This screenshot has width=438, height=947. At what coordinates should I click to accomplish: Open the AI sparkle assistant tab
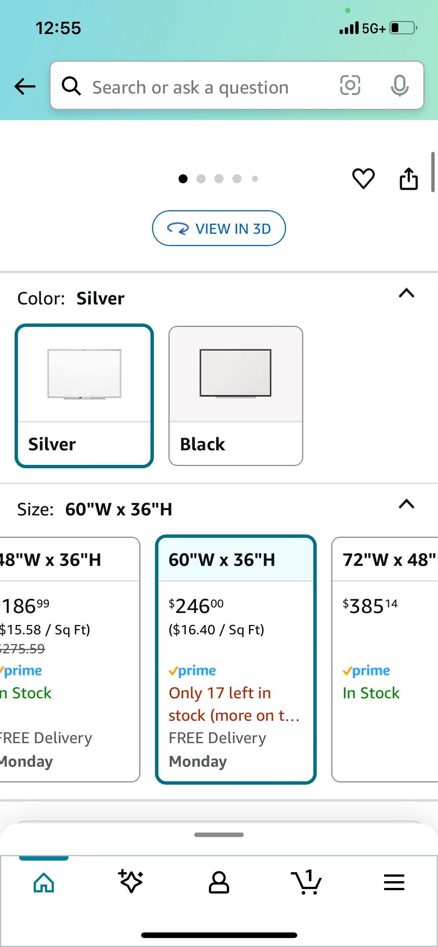click(x=131, y=882)
